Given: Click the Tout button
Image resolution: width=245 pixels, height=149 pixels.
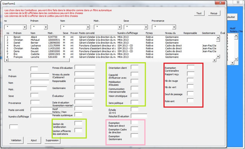Looking at the screenshot, I should pyautogui.click(x=199, y=13).
